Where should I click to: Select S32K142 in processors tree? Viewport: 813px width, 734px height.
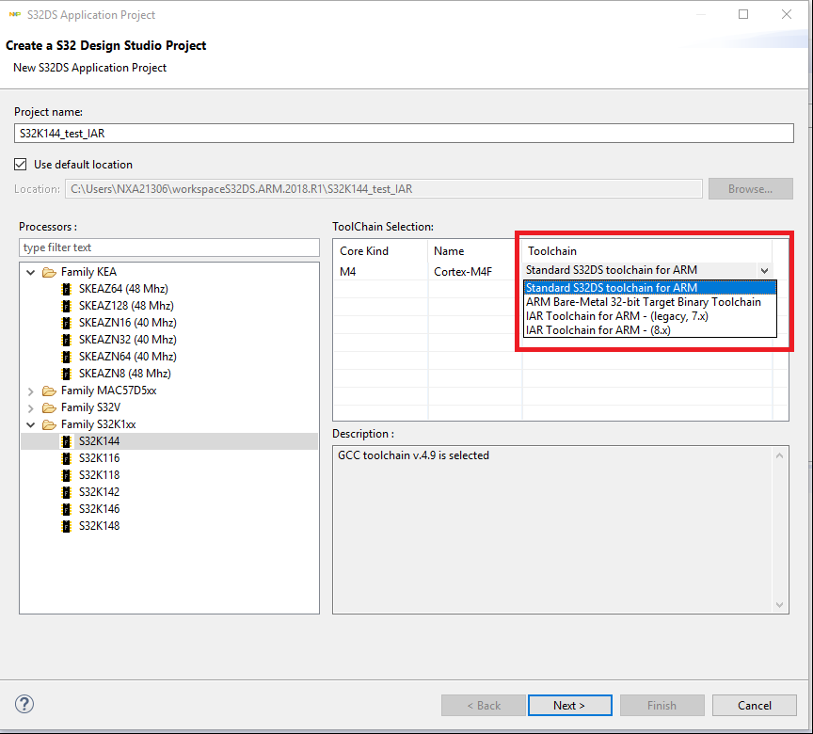[x=99, y=492]
